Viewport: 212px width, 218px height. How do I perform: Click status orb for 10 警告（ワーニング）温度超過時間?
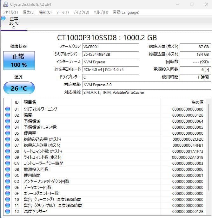(x=8, y=199)
